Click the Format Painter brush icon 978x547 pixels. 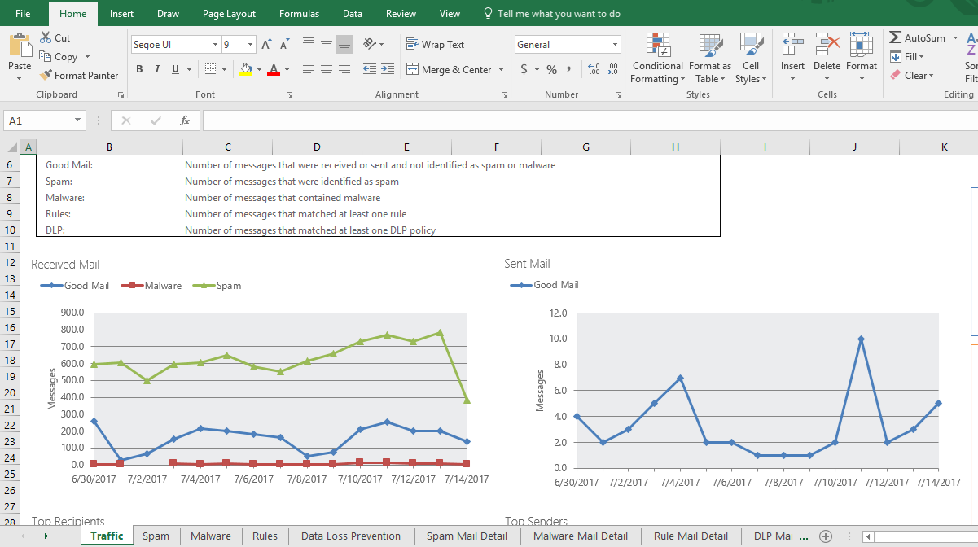tap(46, 76)
